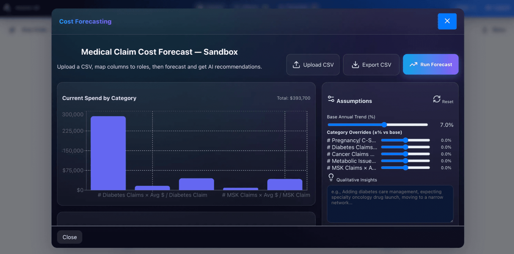Click the Diabetes Claims bar in chart
The width and height of the screenshot is (514, 254).
click(152, 188)
